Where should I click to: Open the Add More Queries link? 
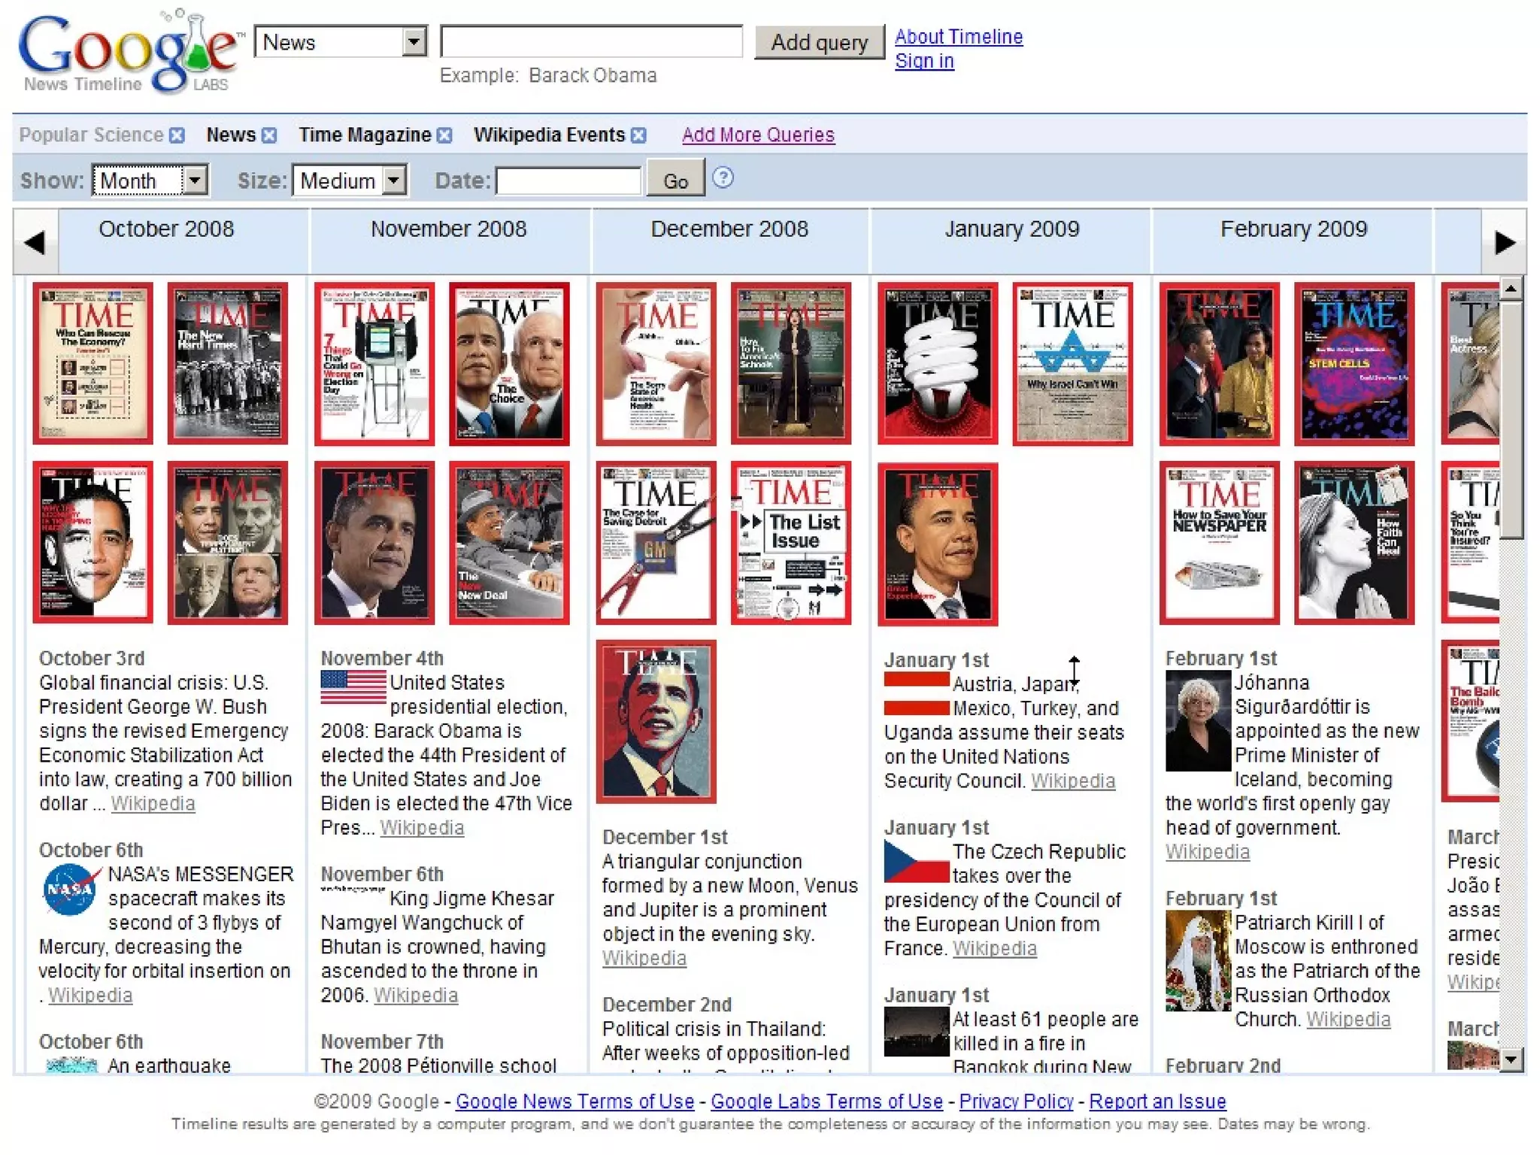pos(758,135)
